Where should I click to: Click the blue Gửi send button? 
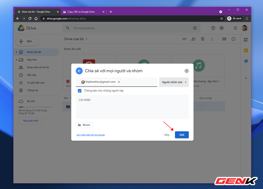tap(182, 135)
